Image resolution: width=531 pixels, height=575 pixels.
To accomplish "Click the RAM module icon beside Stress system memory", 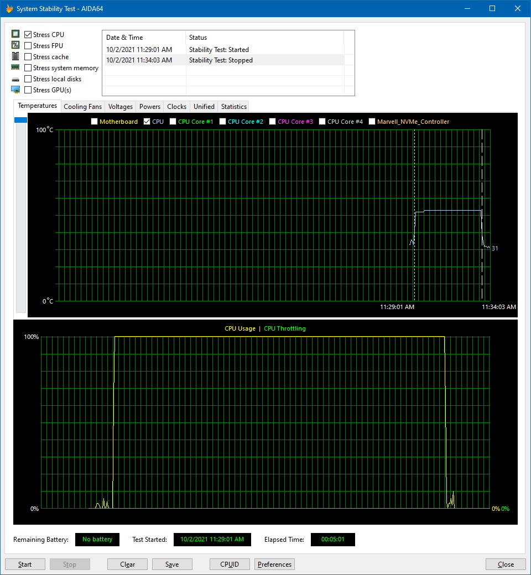I will tap(15, 67).
